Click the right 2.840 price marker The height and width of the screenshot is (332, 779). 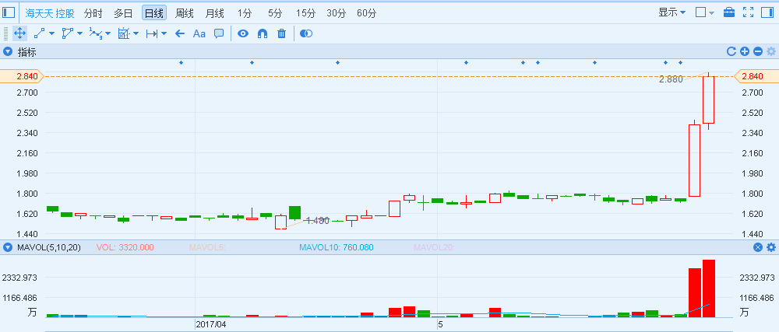[x=756, y=76]
